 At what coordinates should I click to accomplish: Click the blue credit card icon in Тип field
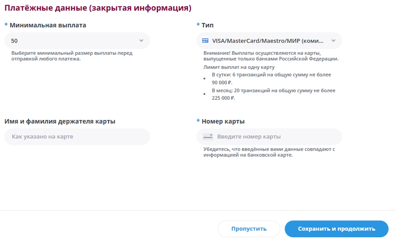pyautogui.click(x=205, y=40)
